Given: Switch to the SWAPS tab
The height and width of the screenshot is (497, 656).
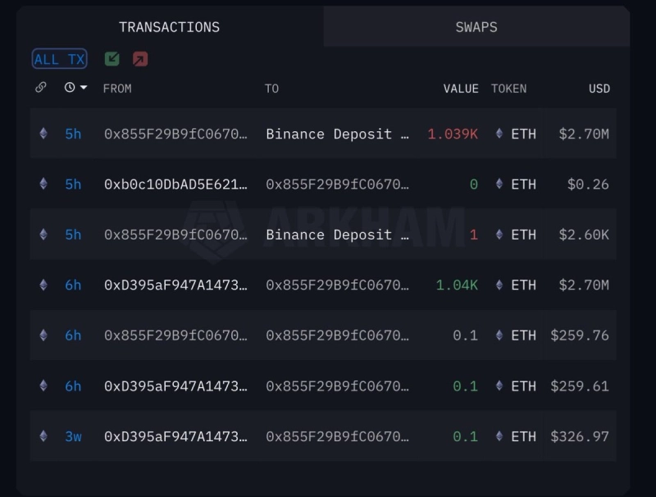Looking at the screenshot, I should pos(476,27).
